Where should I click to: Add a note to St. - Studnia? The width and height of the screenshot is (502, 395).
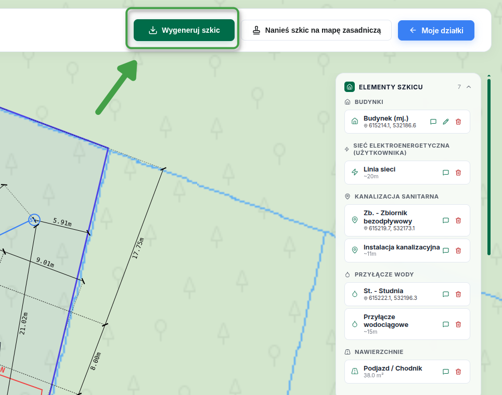click(446, 294)
